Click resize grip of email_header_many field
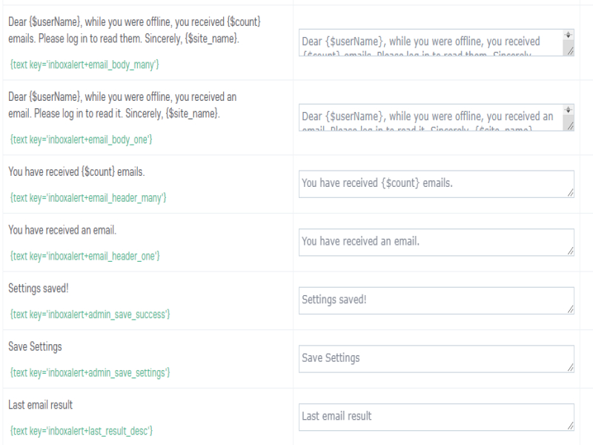Image resolution: width=593 pixels, height=445 pixels. coord(570,193)
